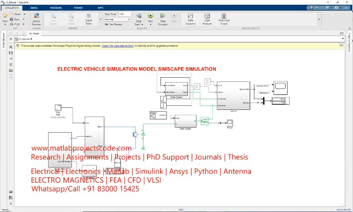Expand the Review Results gallery arrow
The width and height of the screenshot is (353, 212).
pyautogui.click(x=319, y=19)
